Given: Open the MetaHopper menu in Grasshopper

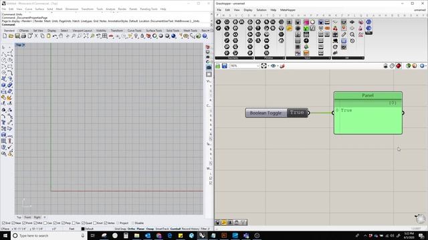Looking at the screenshot, I should click(x=288, y=10).
